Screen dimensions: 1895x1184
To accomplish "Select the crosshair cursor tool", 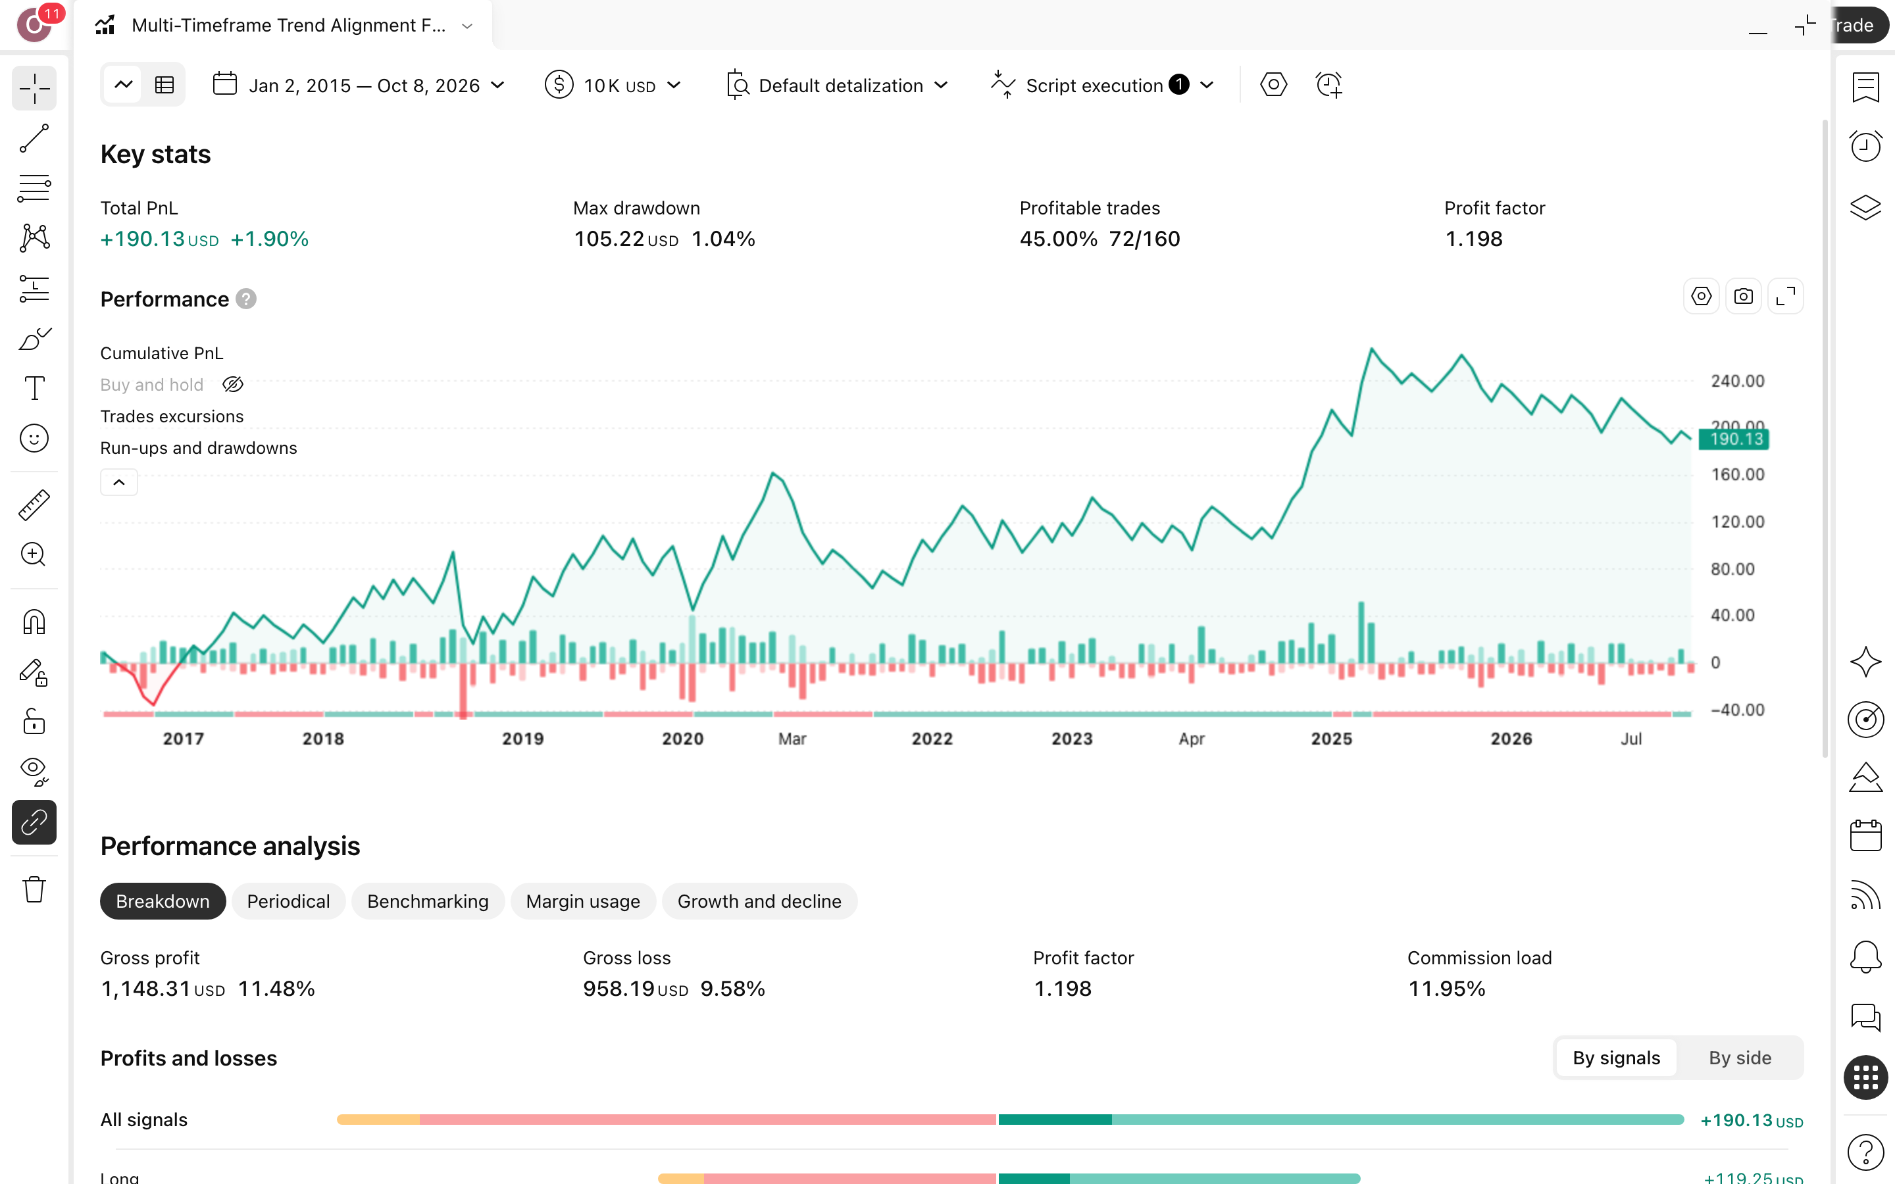I will (x=34, y=87).
